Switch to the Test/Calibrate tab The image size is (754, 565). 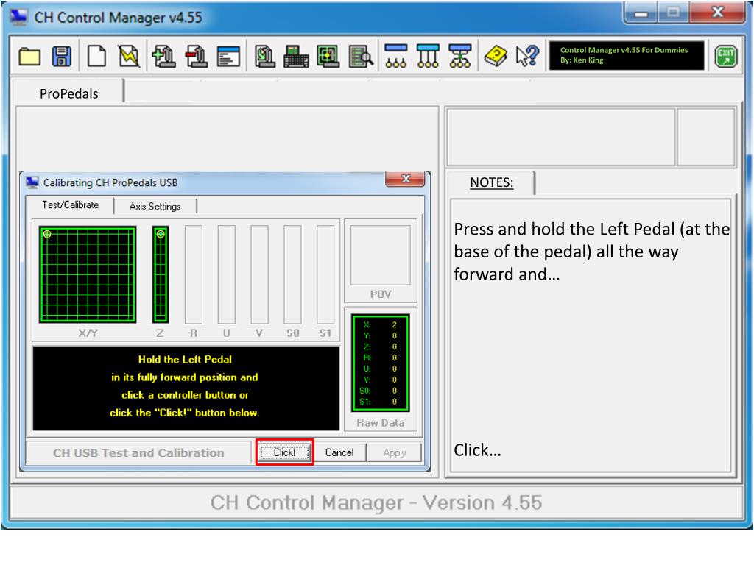(70, 205)
